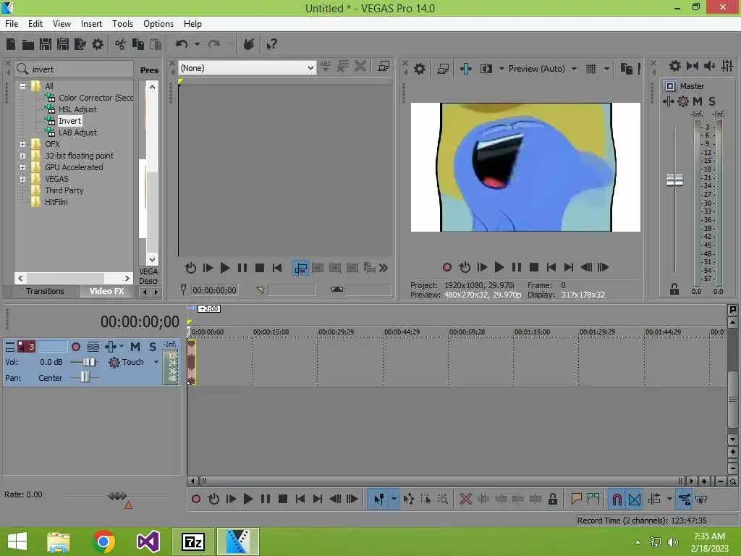Open the Master FX mixer icon
The width and height of the screenshot is (741, 556).
pyautogui.click(x=727, y=66)
